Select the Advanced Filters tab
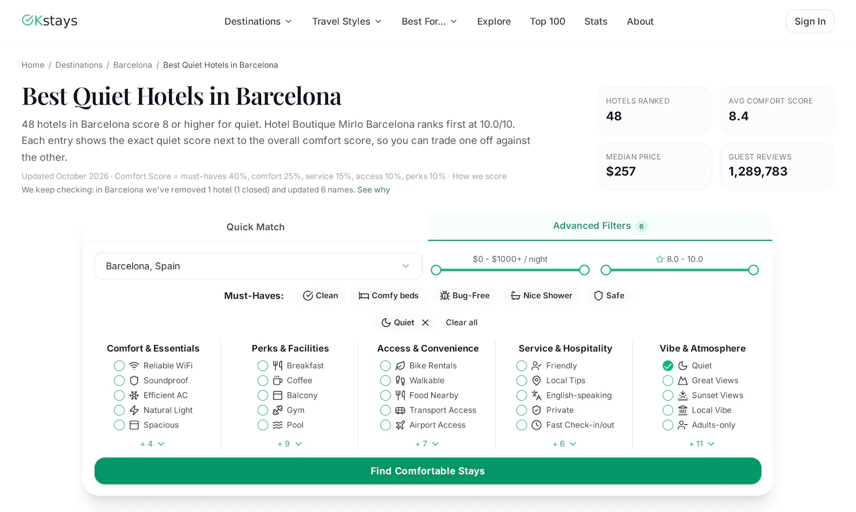856x512 pixels. (x=600, y=226)
